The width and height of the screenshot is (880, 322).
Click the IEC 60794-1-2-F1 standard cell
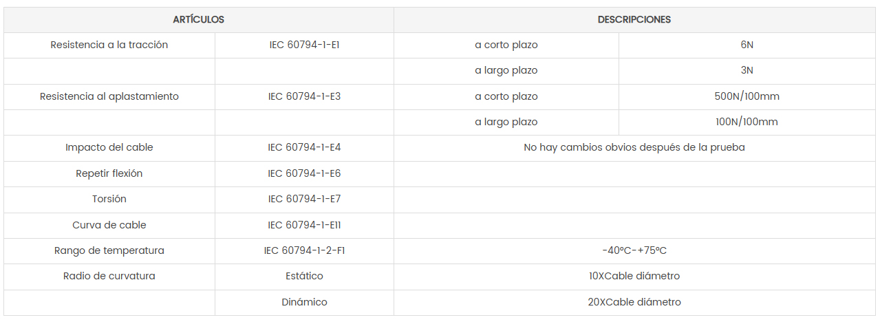point(304,250)
